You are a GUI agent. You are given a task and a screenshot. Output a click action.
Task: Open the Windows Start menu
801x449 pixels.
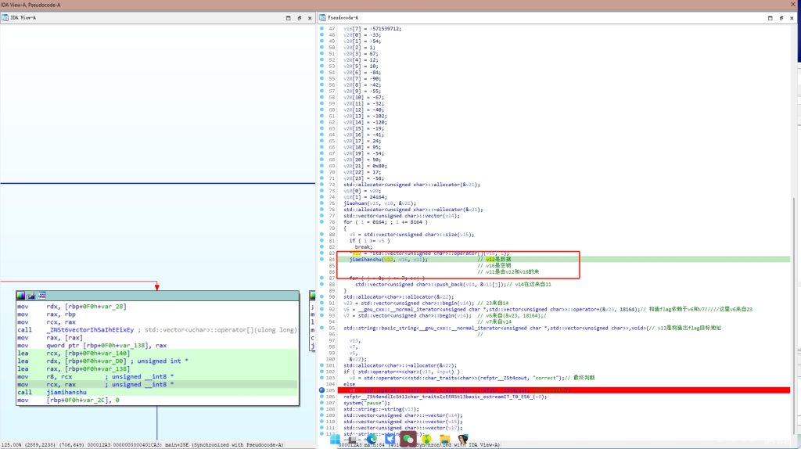coord(335,440)
